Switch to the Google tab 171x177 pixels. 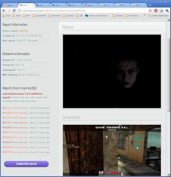coord(90,5)
